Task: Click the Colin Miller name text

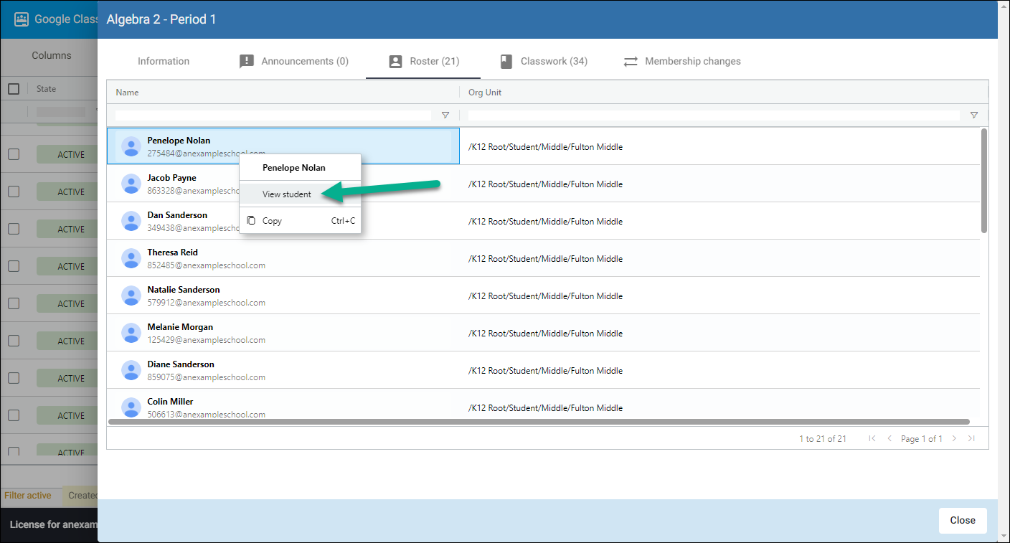Action: click(170, 402)
